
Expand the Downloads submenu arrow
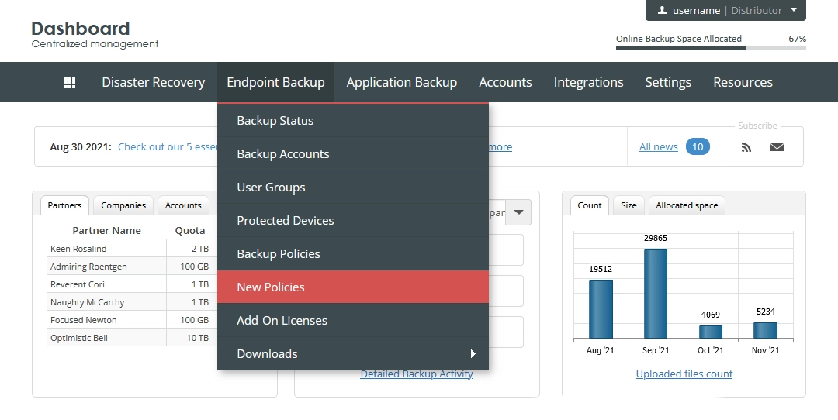click(473, 354)
